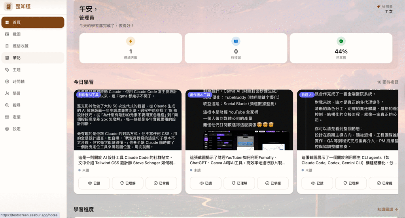Click the 定價 card icon
This screenshot has width=405, height=218.
7,117
